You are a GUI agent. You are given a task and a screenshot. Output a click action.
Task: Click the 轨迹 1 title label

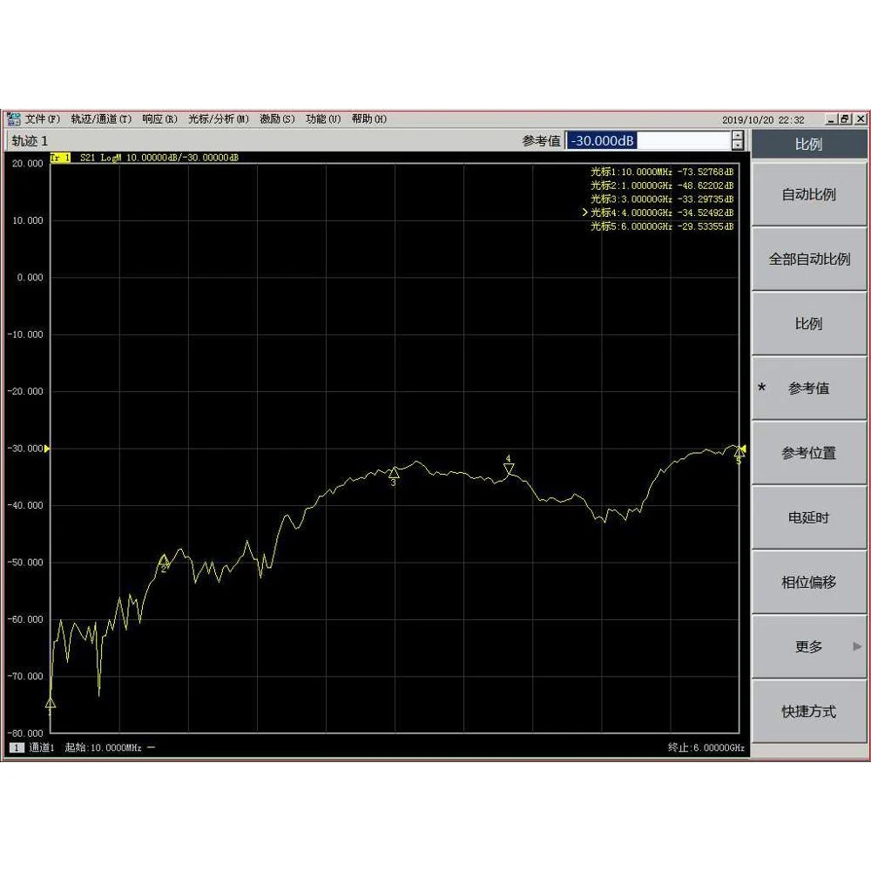pos(30,141)
